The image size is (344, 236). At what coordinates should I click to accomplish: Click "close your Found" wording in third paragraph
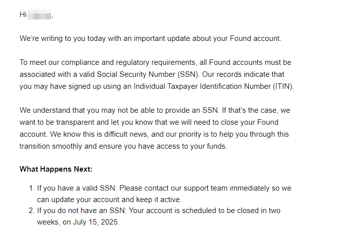249,122
